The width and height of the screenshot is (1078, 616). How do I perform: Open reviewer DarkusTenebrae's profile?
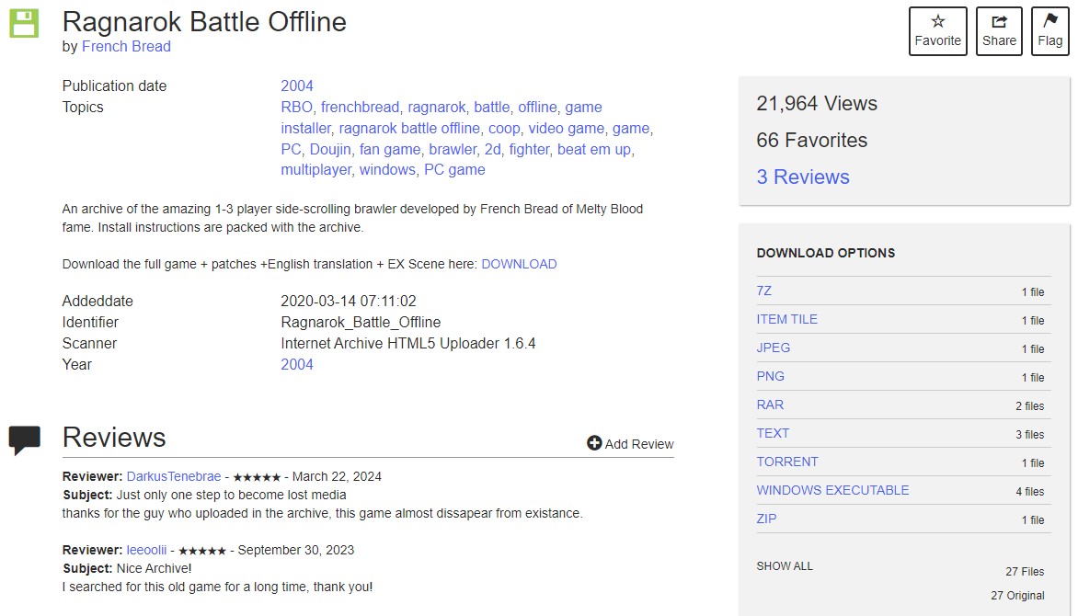point(174,476)
